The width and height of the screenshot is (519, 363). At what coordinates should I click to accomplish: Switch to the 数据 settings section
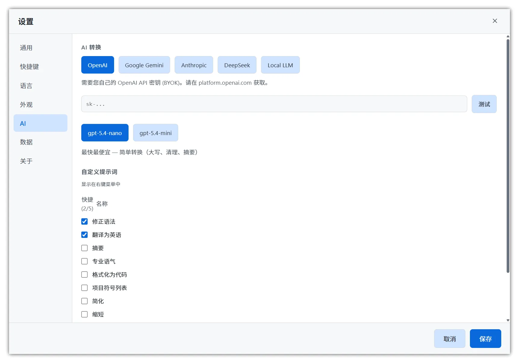point(26,142)
